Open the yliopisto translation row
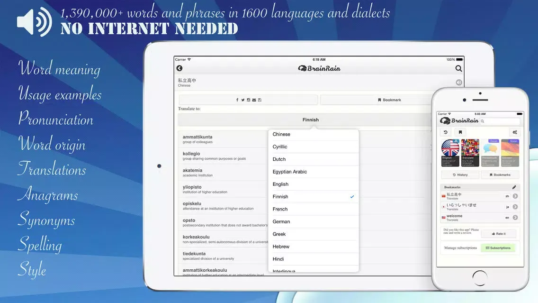538x303 pixels. click(223, 189)
